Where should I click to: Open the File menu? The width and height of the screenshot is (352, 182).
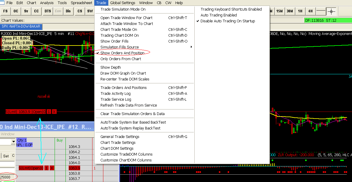click(x=9, y=3)
